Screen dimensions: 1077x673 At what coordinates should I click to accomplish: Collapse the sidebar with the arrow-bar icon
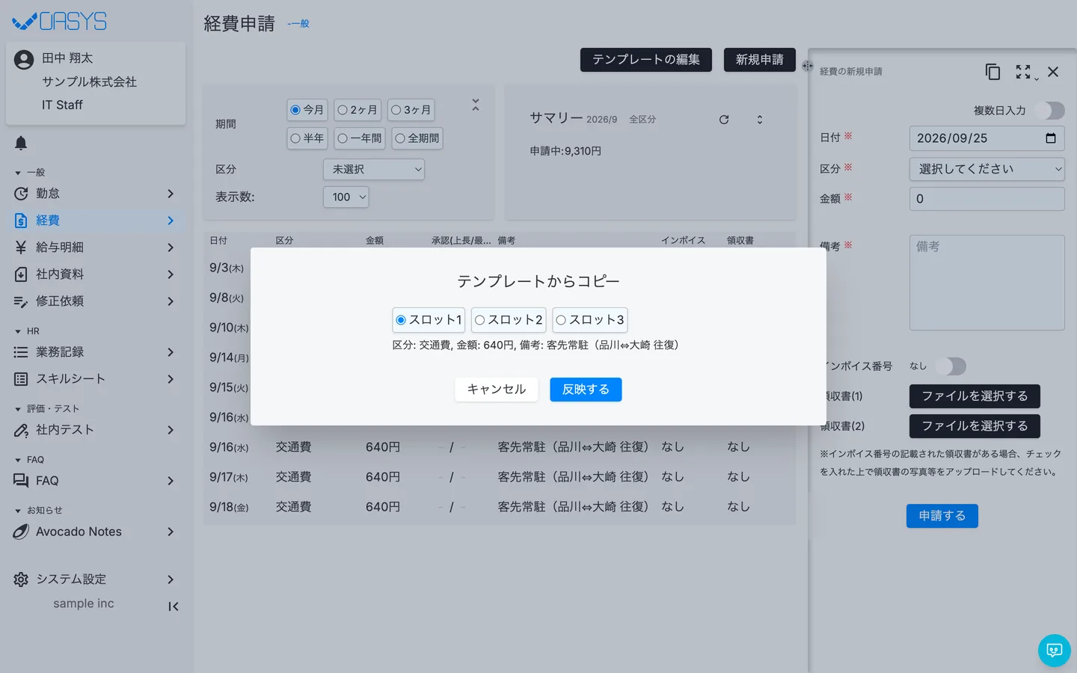[x=173, y=606]
